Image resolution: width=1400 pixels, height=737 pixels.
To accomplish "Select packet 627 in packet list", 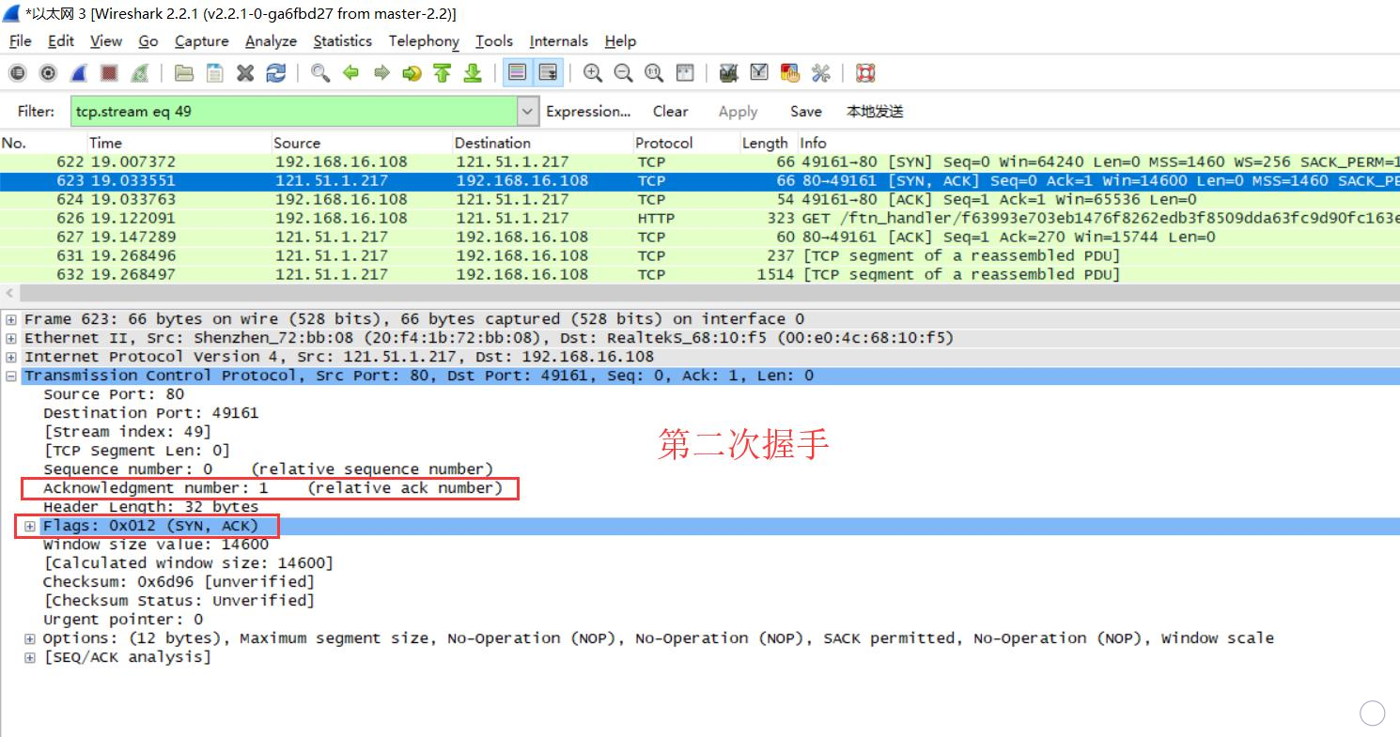I will pyautogui.click(x=700, y=237).
